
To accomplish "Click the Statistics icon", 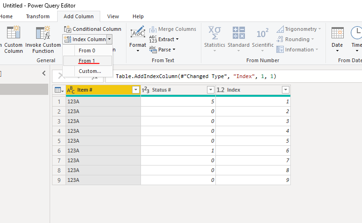I will 214,33.
